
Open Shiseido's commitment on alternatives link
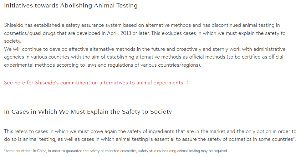[94, 83]
